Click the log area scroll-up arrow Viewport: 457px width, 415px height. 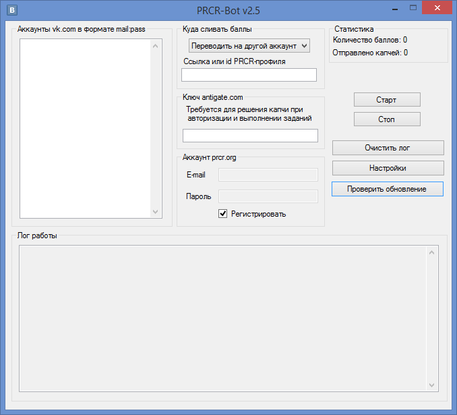click(x=431, y=252)
